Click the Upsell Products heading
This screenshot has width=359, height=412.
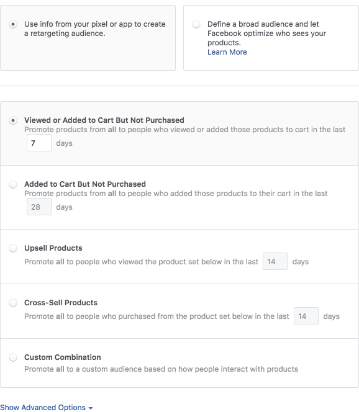coord(53,248)
